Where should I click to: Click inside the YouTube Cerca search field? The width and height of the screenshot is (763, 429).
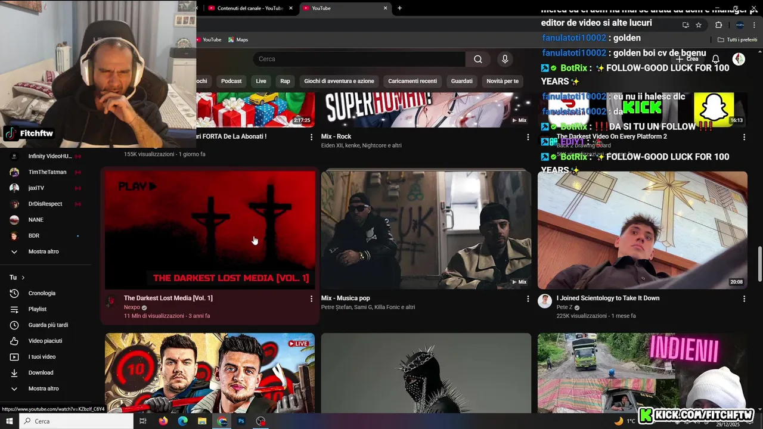(359, 59)
